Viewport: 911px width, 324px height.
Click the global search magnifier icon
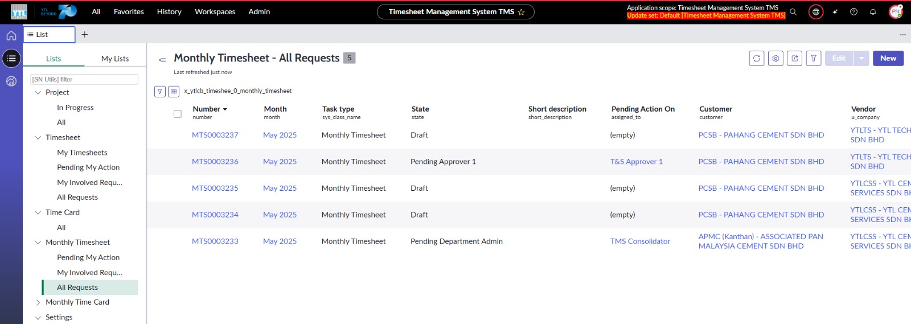(793, 12)
